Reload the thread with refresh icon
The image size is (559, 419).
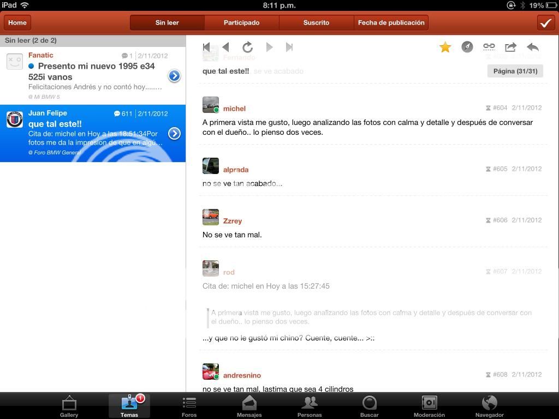(247, 47)
